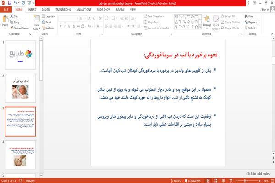The width and height of the screenshot is (275, 183).
Task: Switch to the ANIMATIONS tab
Action: [x=84, y=10]
